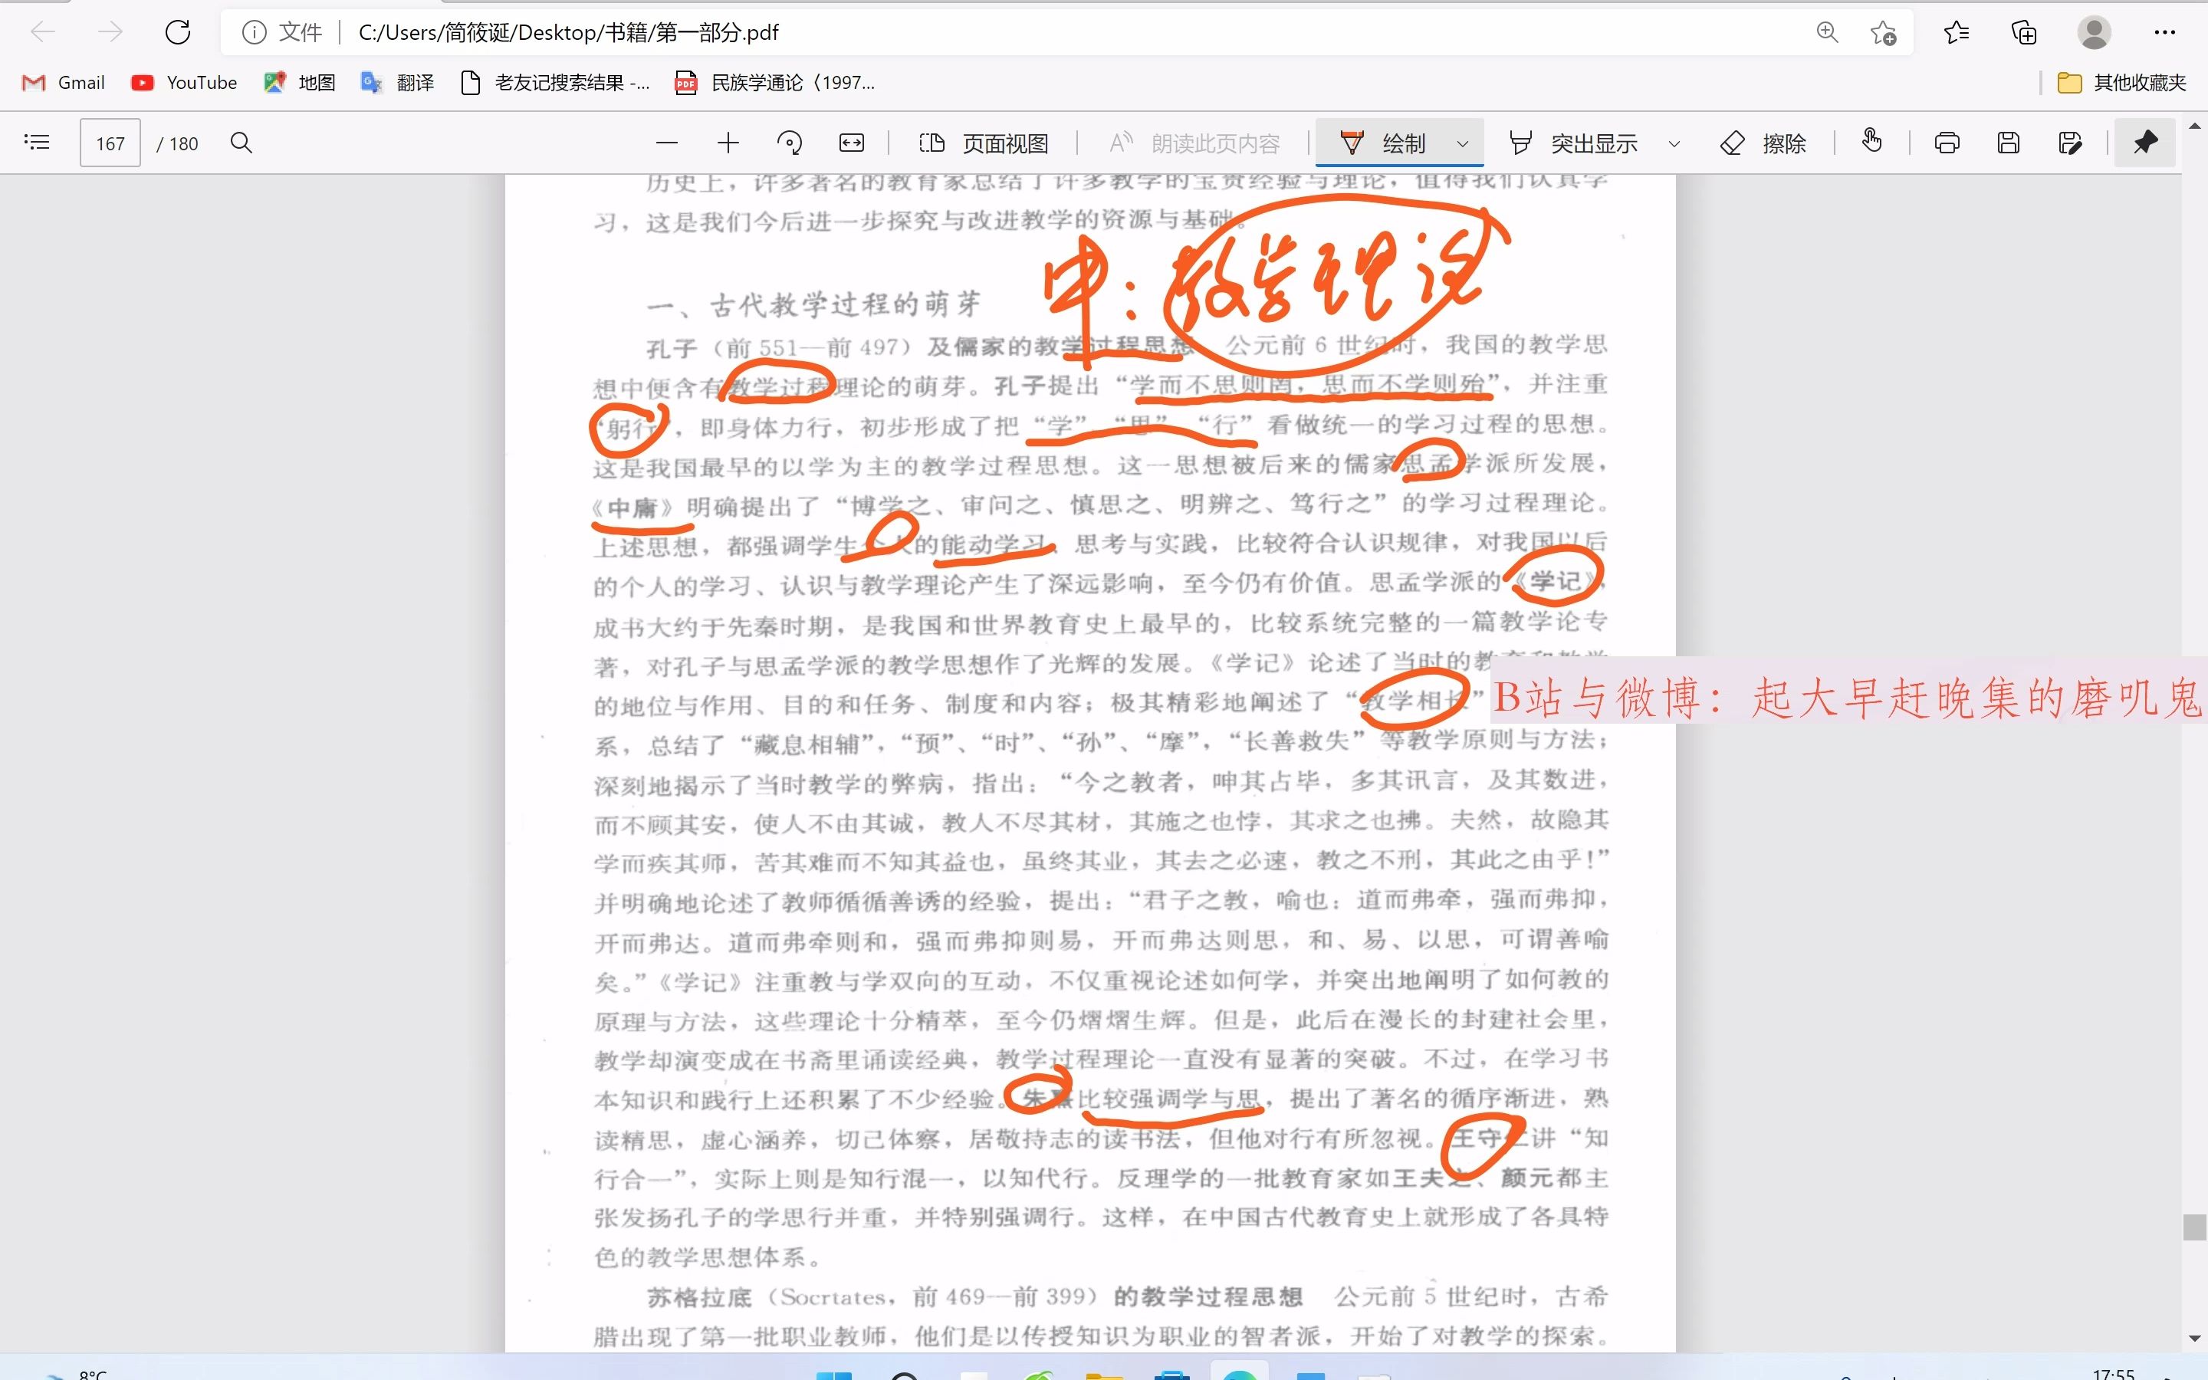Toggle touch drawing mode
This screenshot has height=1380, width=2208.
[1871, 143]
